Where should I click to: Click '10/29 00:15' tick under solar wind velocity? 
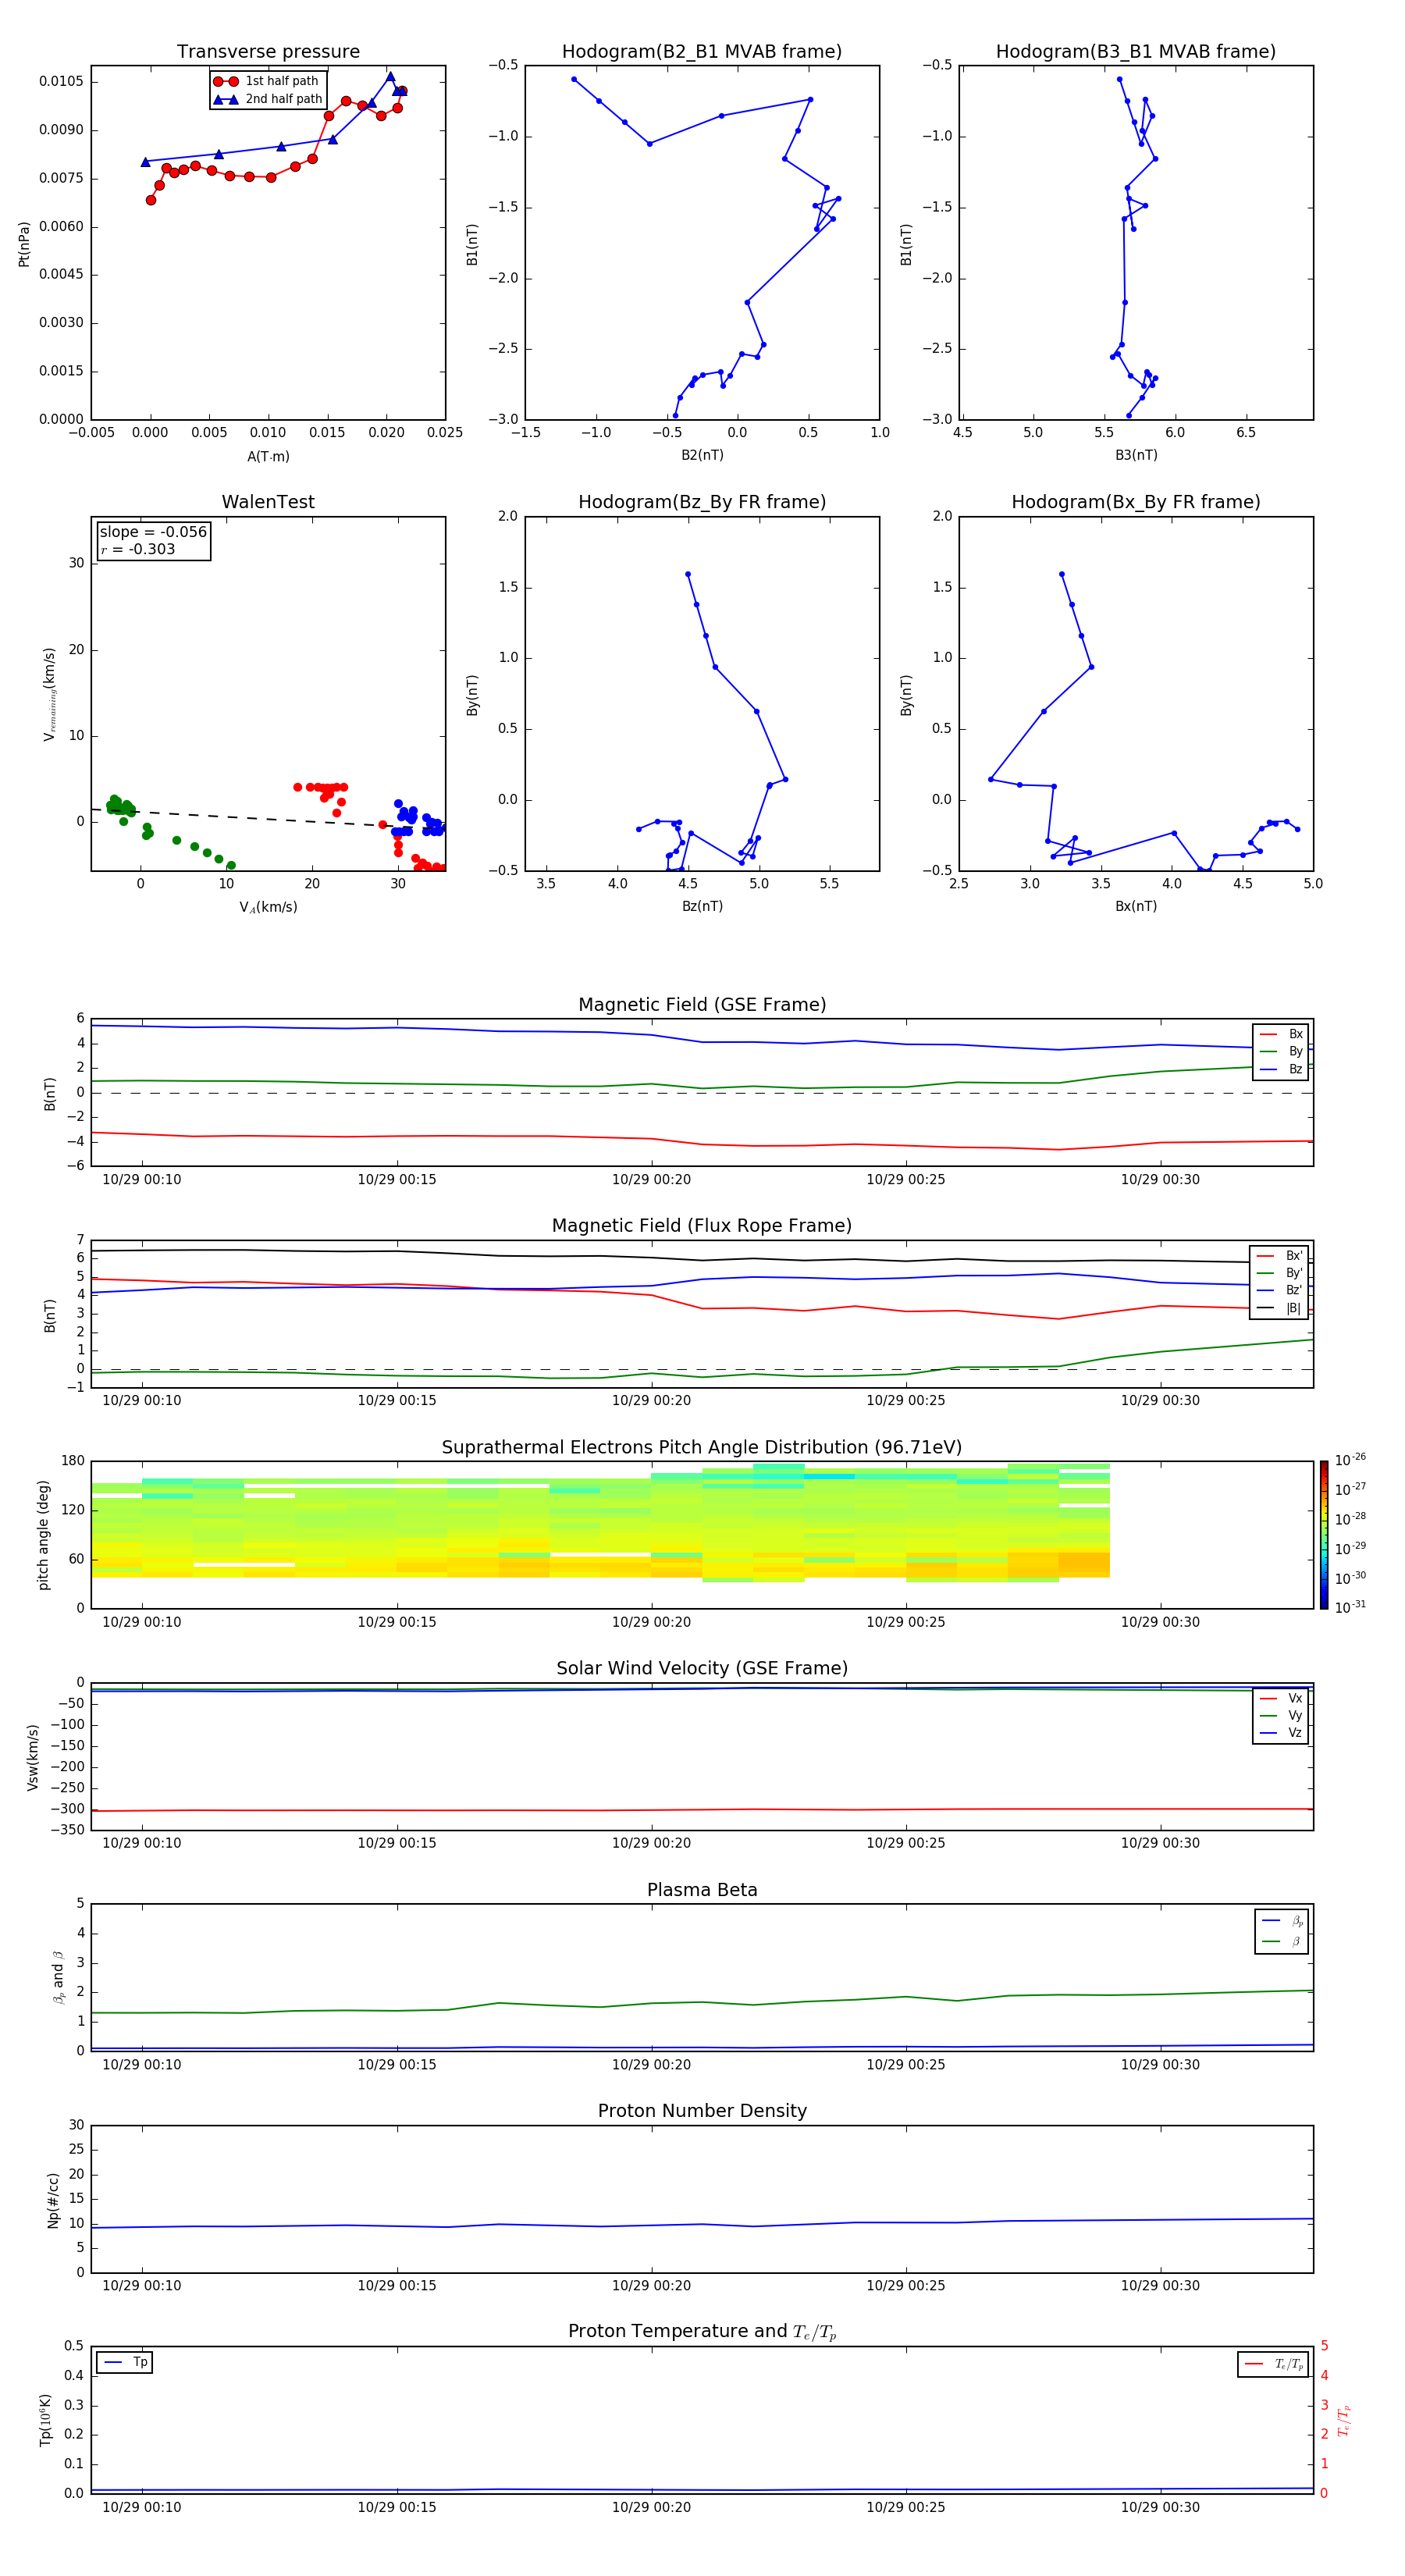pos(397,1843)
